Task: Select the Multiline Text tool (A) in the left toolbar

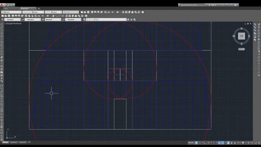Action: (2, 78)
